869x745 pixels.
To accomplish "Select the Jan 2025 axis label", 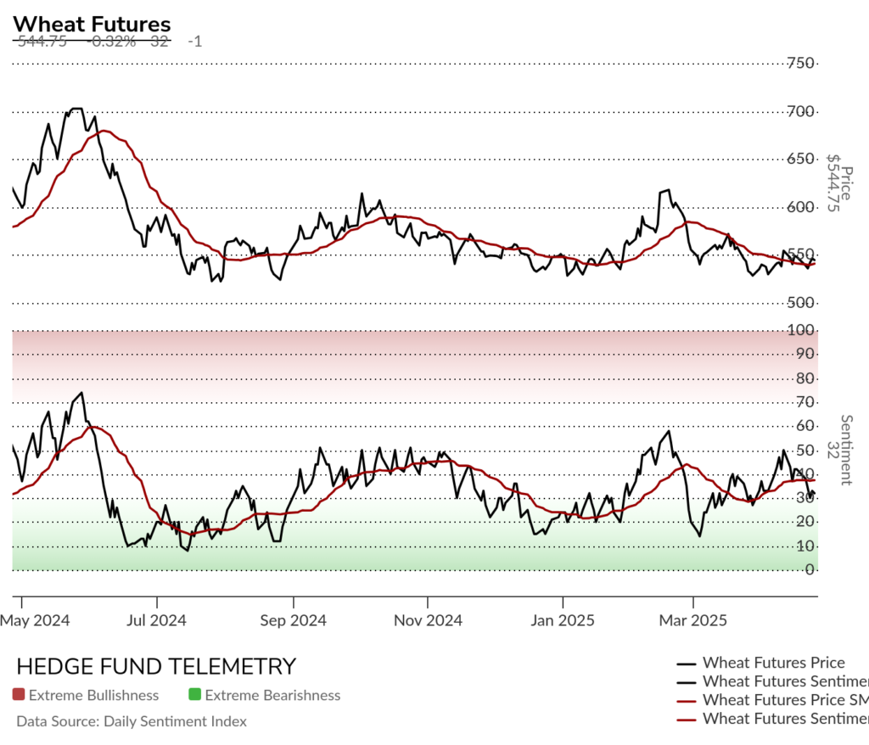I will point(563,620).
